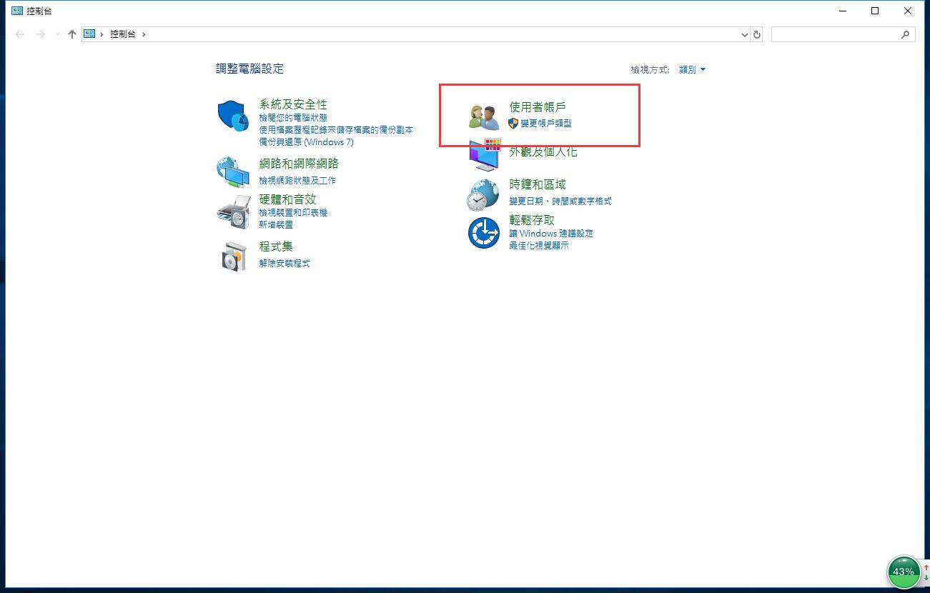Click the Ease of Access icon
Viewport: 930px width, 593px height.
(x=484, y=233)
